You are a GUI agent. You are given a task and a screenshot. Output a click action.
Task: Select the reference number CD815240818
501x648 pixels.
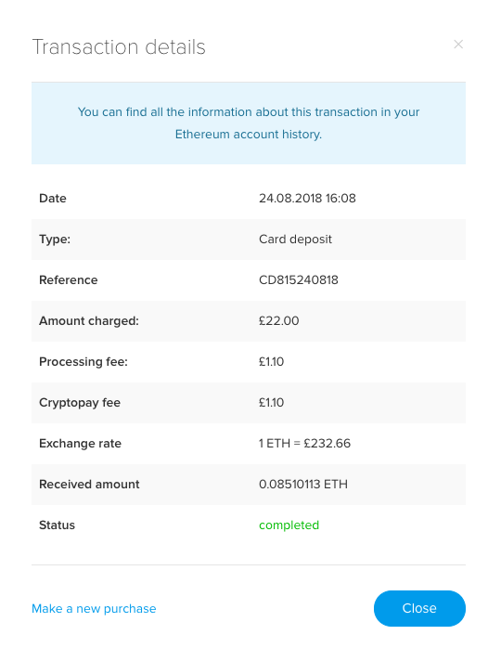pyautogui.click(x=298, y=279)
